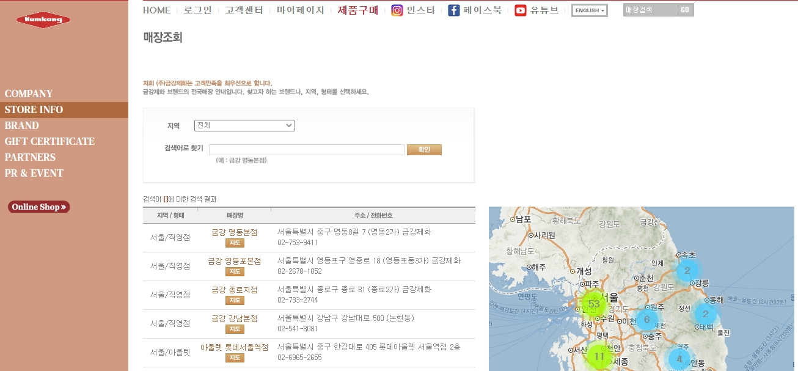The image size is (798, 371).
Task: Open the 금강 종로지점 store link
Action: click(x=235, y=290)
